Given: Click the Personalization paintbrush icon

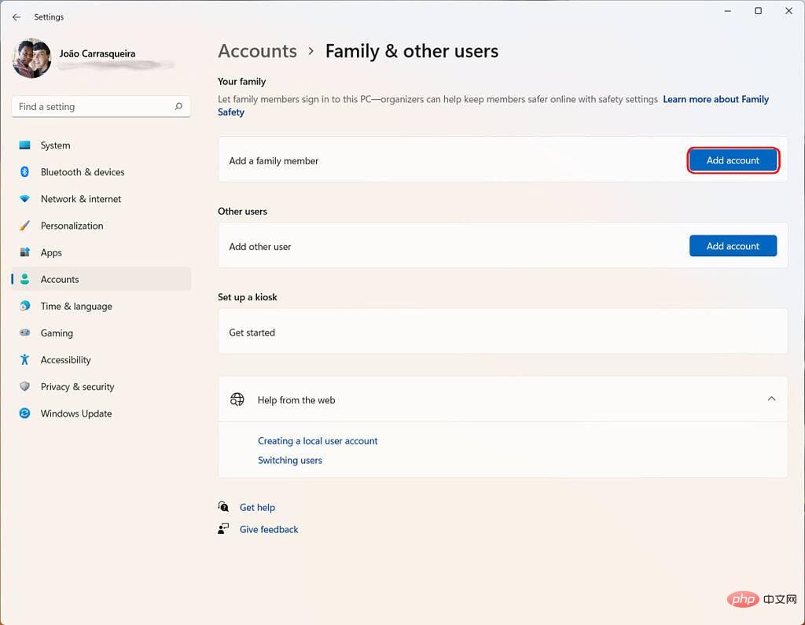Looking at the screenshot, I should (25, 226).
